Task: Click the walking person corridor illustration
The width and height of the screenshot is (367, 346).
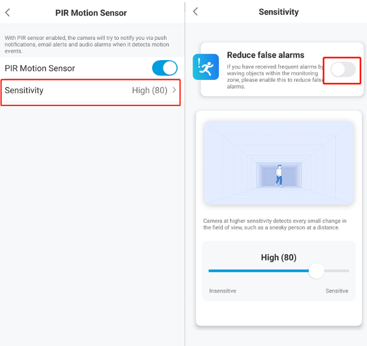Action: 279,163
